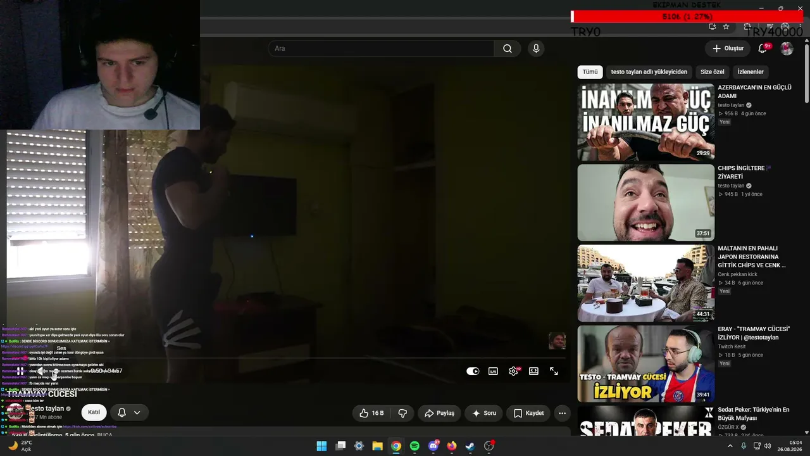Open the more actions three-dot menu

pos(562,413)
